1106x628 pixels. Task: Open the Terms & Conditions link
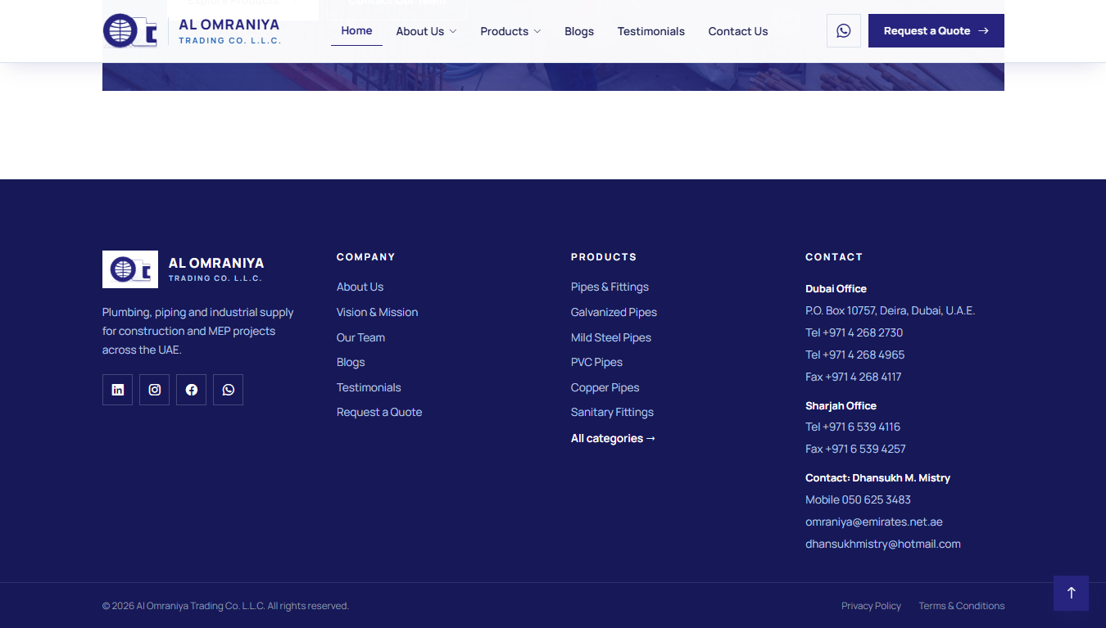(961, 606)
